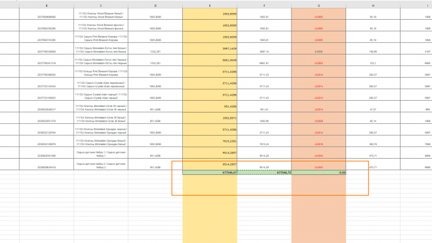Click column E cell 6661,9048
The width and height of the screenshot is (432, 243).
click(x=210, y=60)
